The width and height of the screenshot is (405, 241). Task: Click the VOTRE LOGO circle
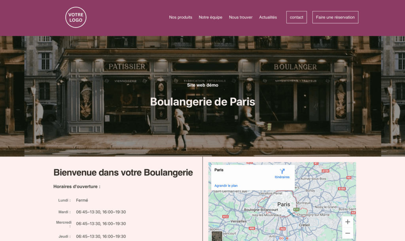[76, 17]
